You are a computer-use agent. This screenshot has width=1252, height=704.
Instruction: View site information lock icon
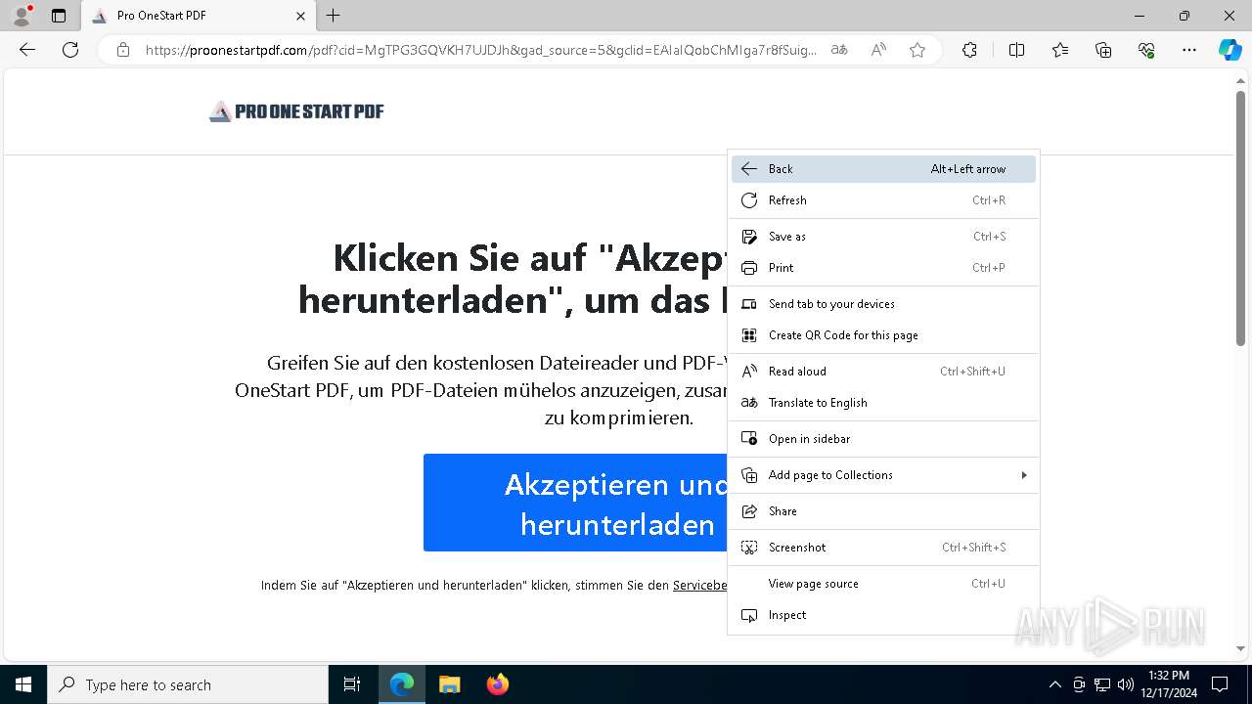click(x=123, y=50)
